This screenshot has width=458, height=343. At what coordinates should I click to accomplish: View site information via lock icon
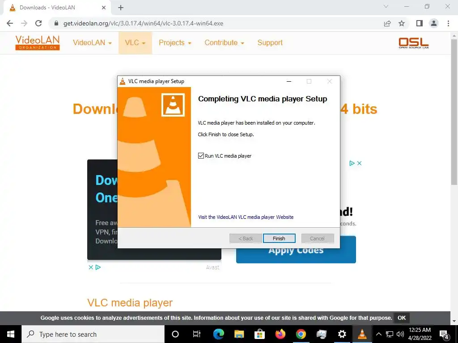pos(56,23)
